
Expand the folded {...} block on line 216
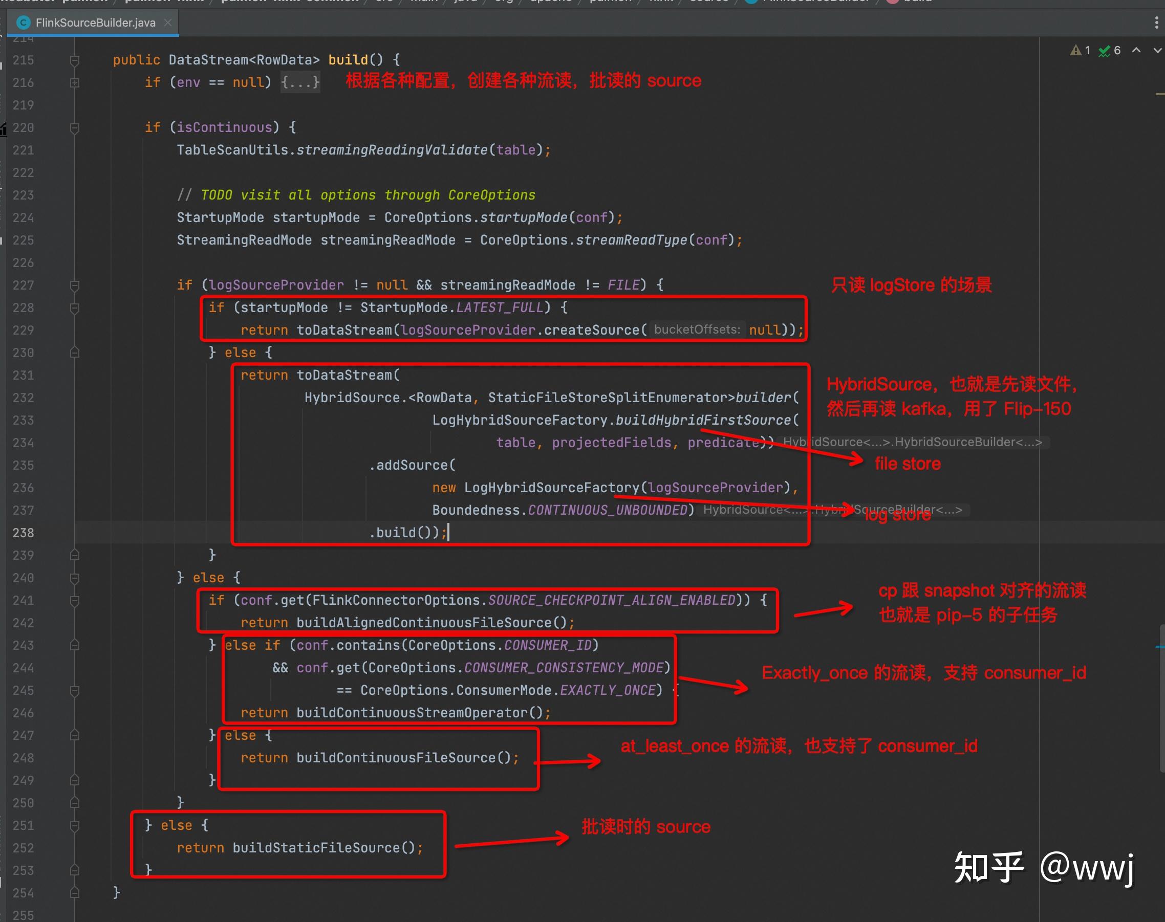click(x=300, y=82)
